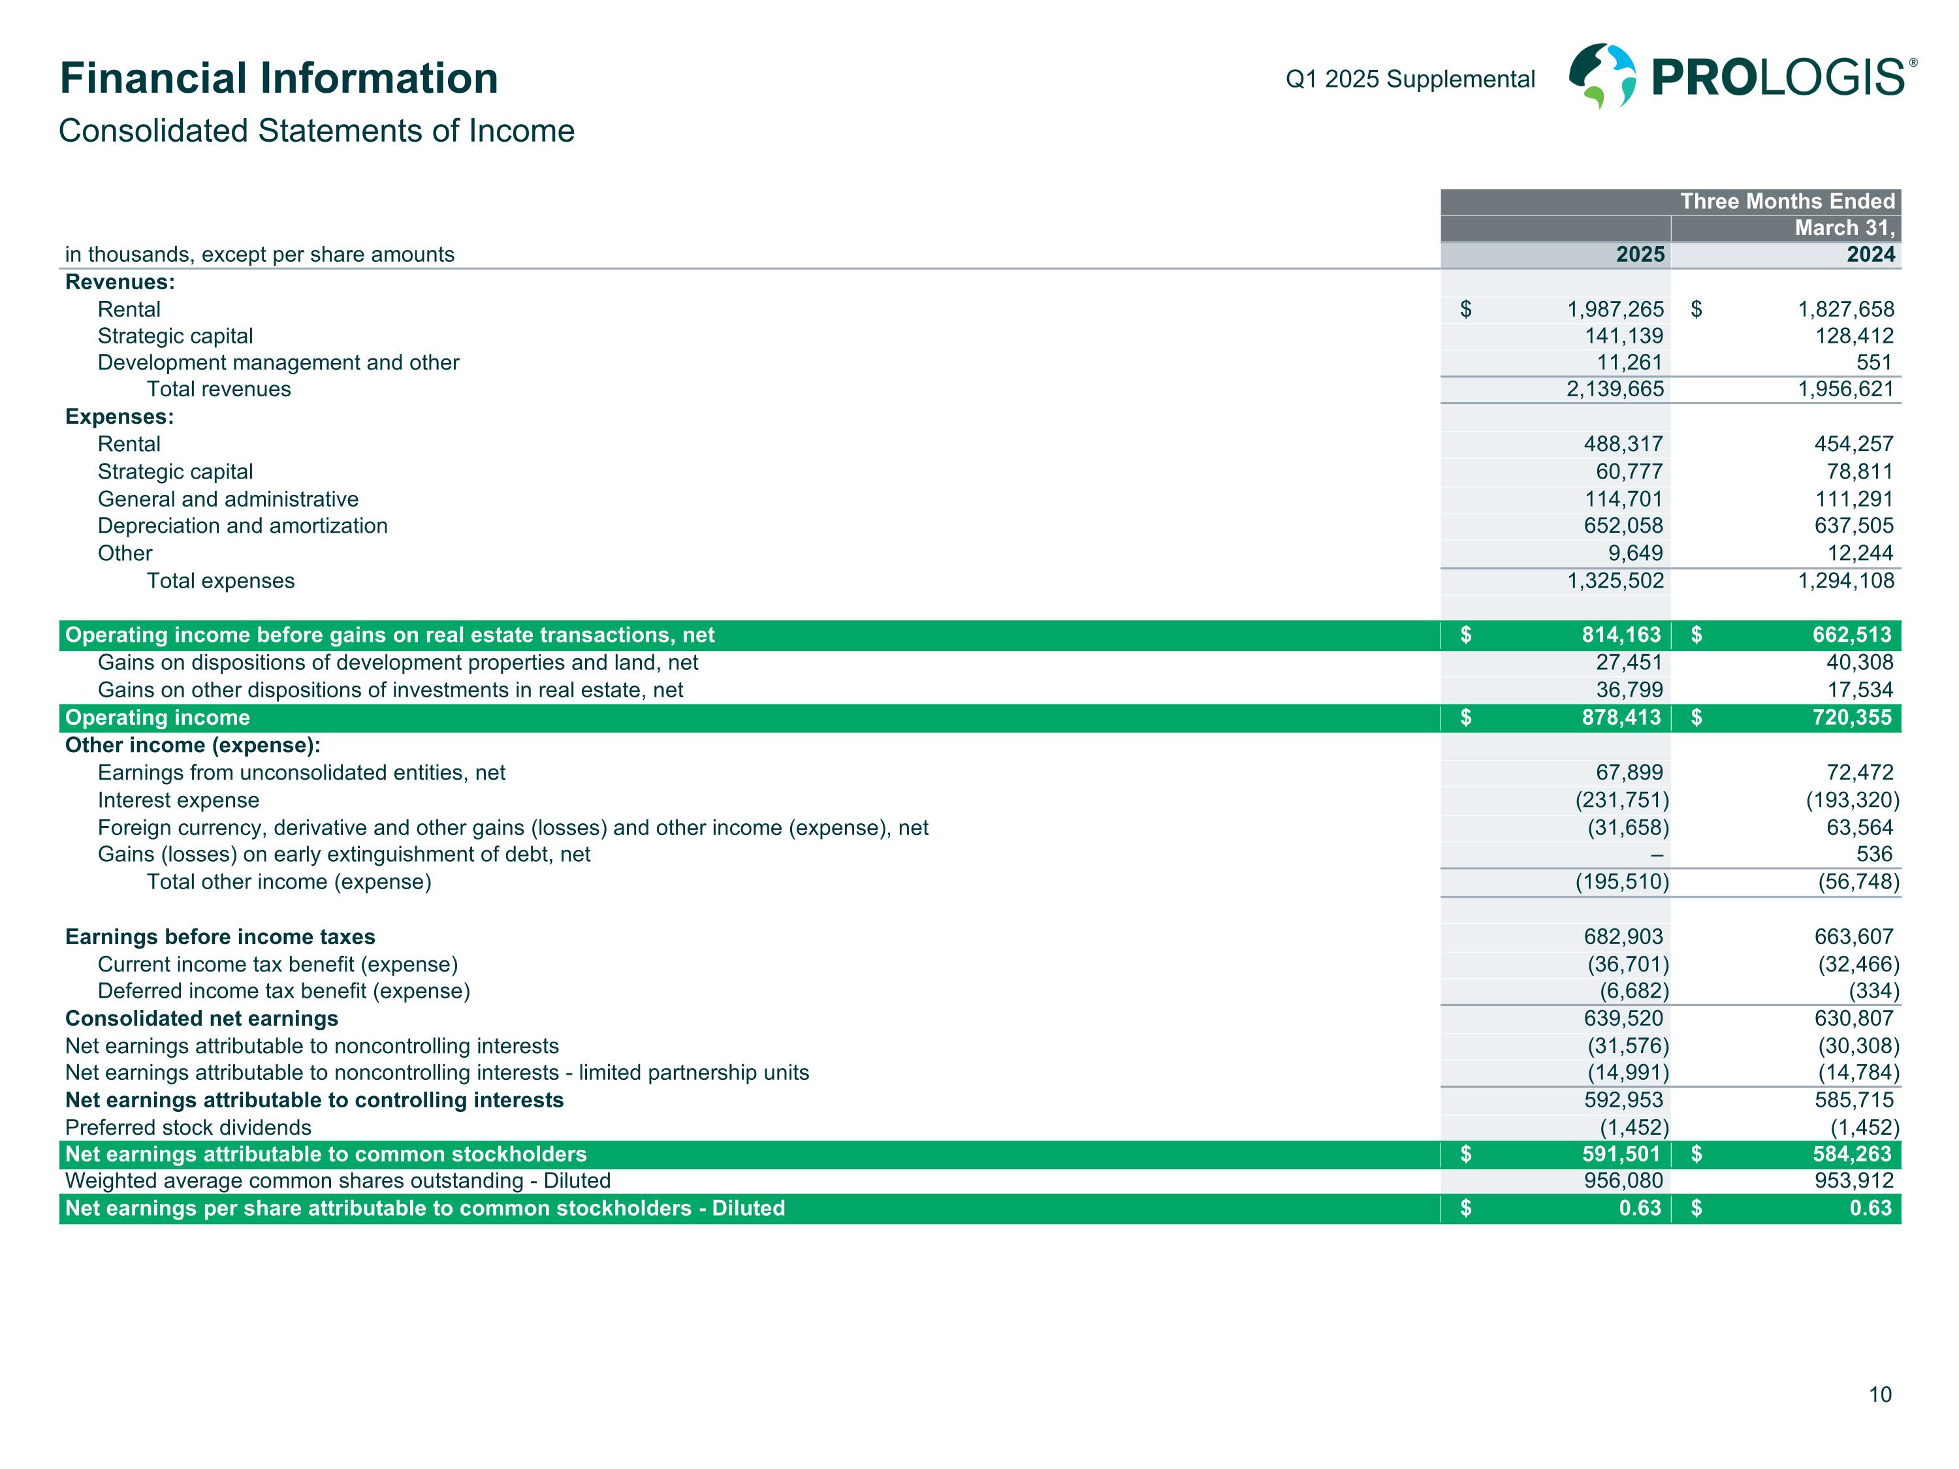This screenshot has width=1959, height=1469.
Task: Click the Earnings before income taxes label
Action: (x=219, y=937)
